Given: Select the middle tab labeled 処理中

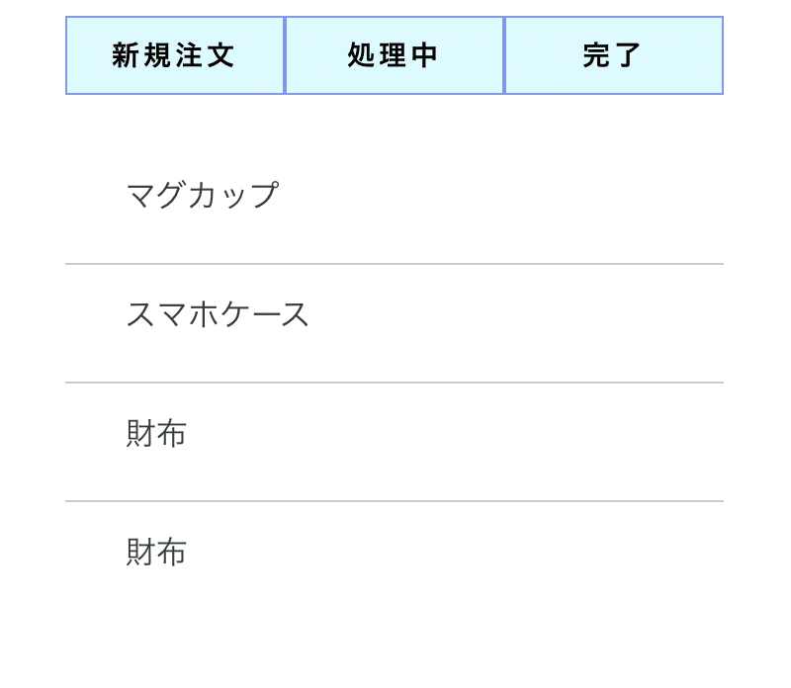Looking at the screenshot, I should tap(395, 55).
